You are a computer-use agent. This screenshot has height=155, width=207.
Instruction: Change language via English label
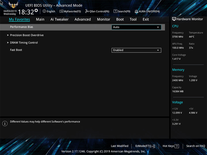(51, 11)
